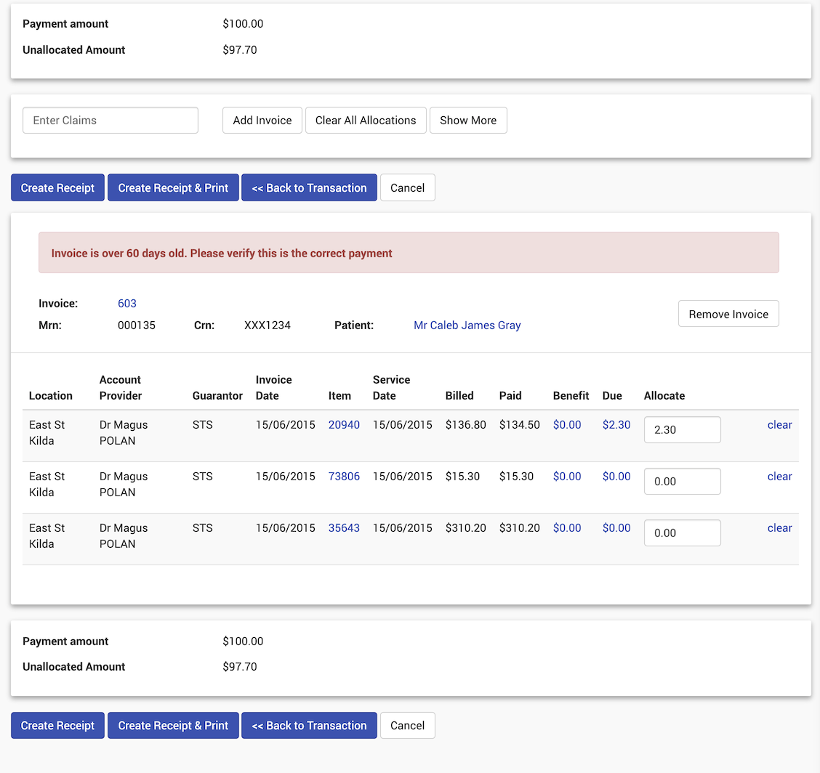The width and height of the screenshot is (820, 773).
Task: Open item 20940 link
Action: (344, 425)
